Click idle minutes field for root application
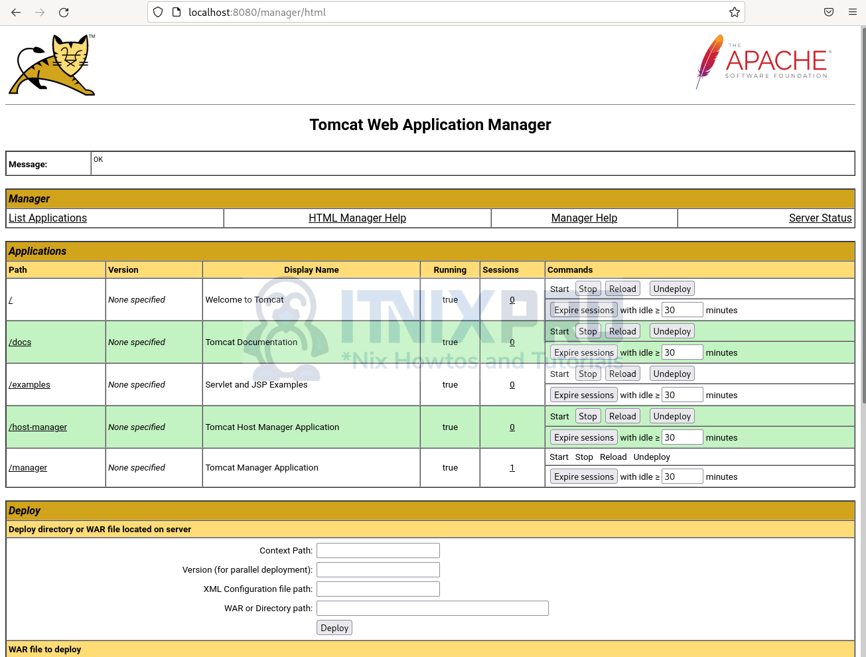 [x=682, y=310]
